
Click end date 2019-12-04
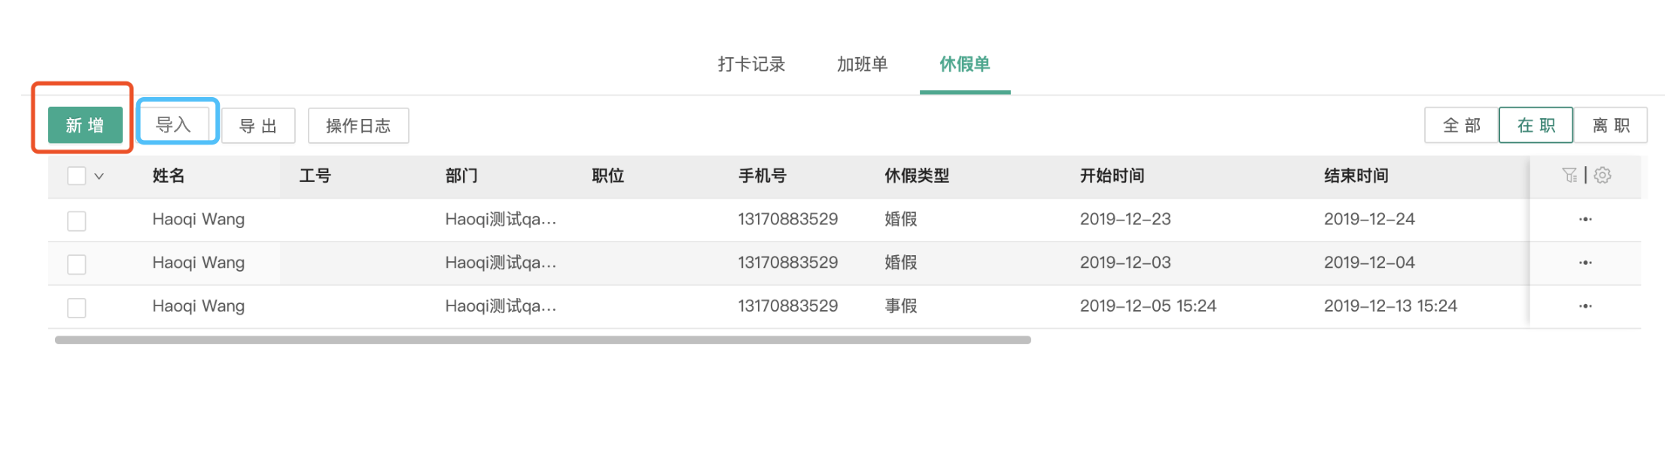1369,263
